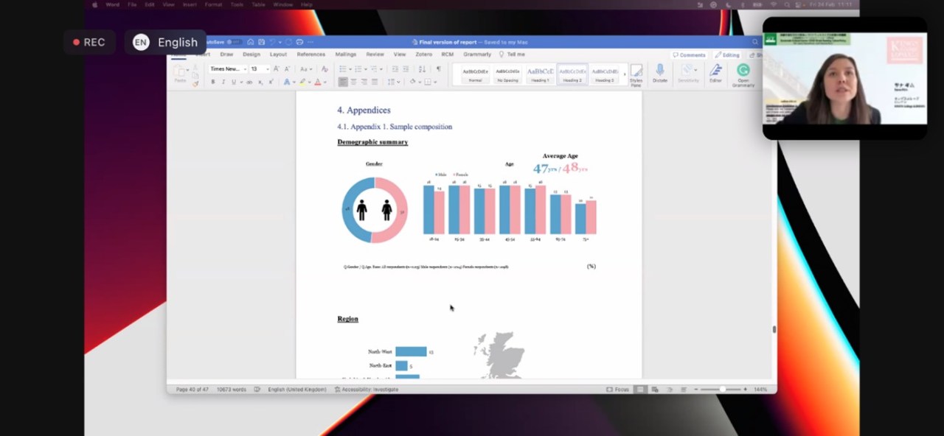Switch to the Zotero tab
This screenshot has height=436, width=944.
[423, 54]
